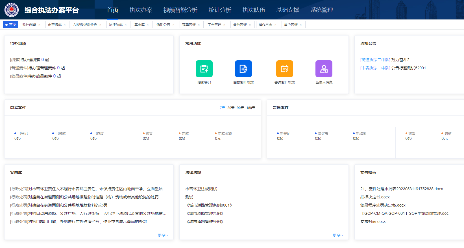
Task: Open the 待办理普通案件 to-do item
Action: pos(38,68)
